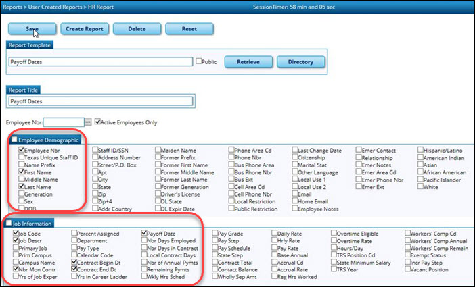The width and height of the screenshot is (475, 287).
Task: Check Nbr Days Employed
Action: point(144,240)
